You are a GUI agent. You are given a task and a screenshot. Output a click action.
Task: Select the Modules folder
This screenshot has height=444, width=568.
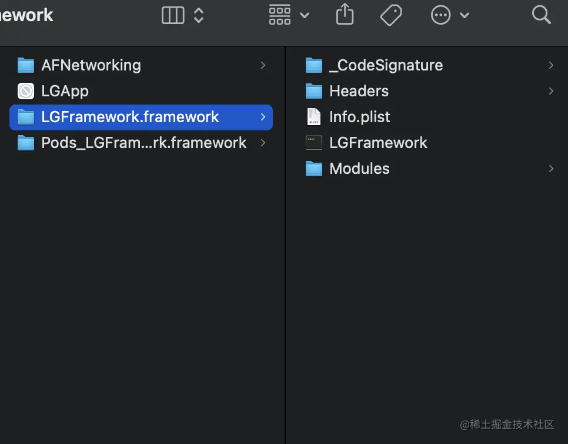(359, 169)
